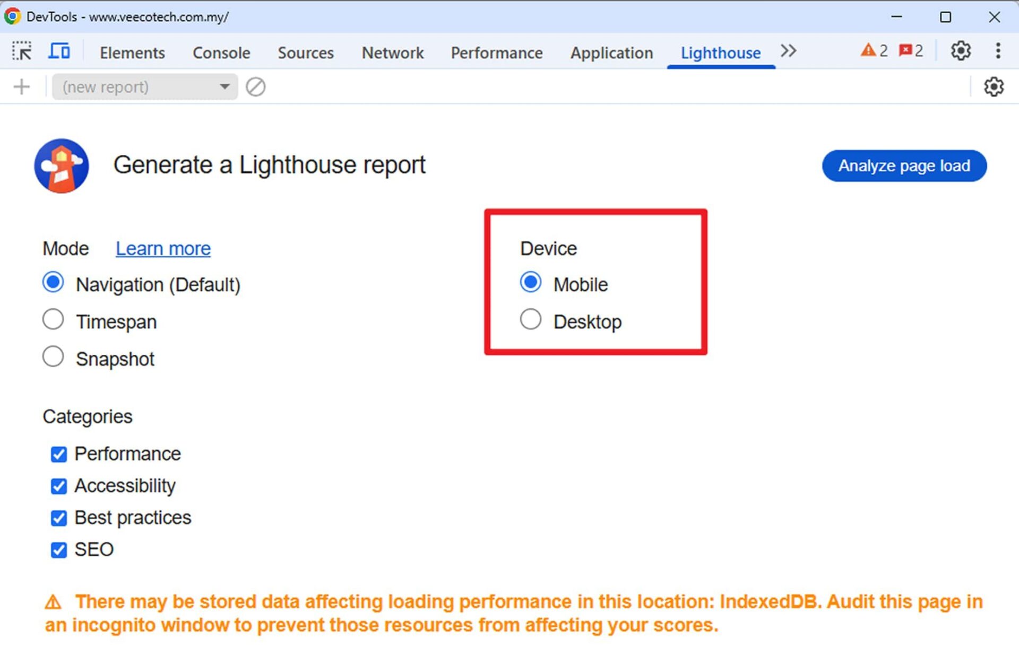This screenshot has width=1019, height=665.
Task: Uncheck the Performance category
Action: [x=59, y=454]
